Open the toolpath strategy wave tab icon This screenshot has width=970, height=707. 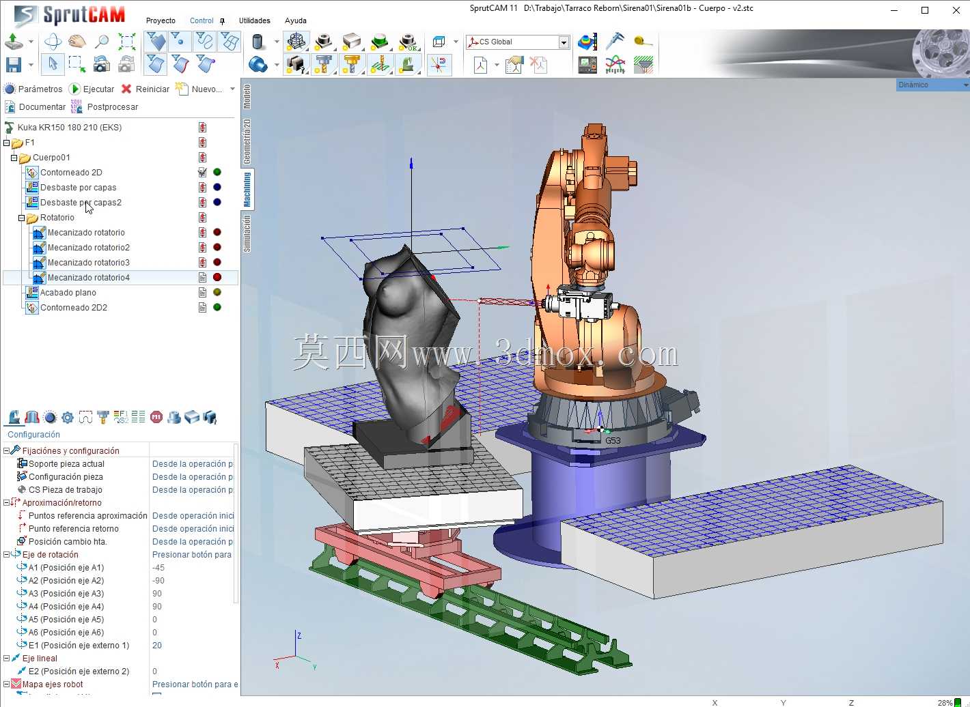pyautogui.click(x=85, y=417)
